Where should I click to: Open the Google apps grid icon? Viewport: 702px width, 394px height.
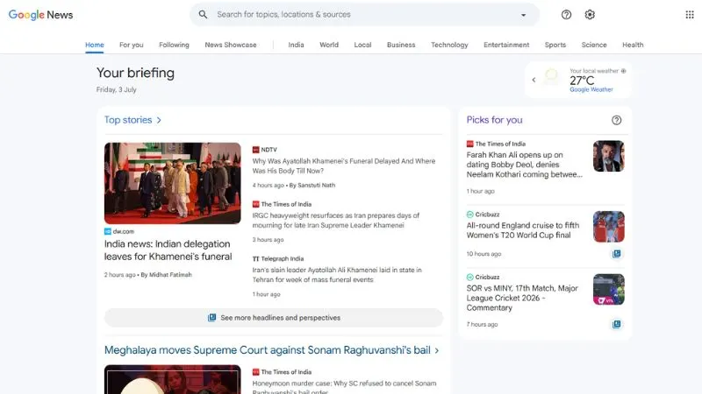coord(690,15)
